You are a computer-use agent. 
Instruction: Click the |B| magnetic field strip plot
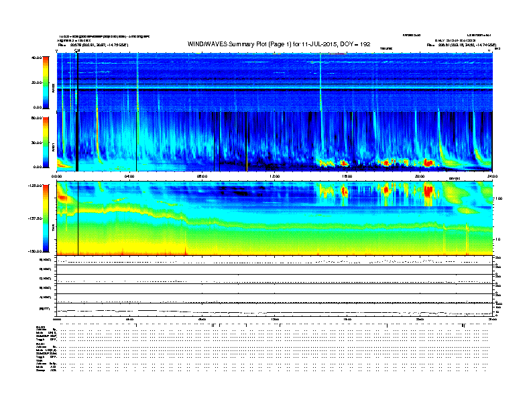(275, 310)
